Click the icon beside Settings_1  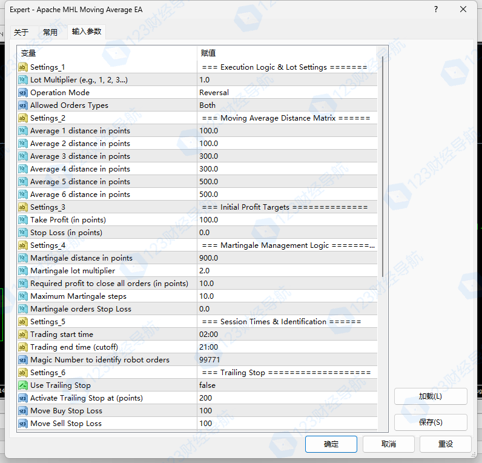point(23,67)
